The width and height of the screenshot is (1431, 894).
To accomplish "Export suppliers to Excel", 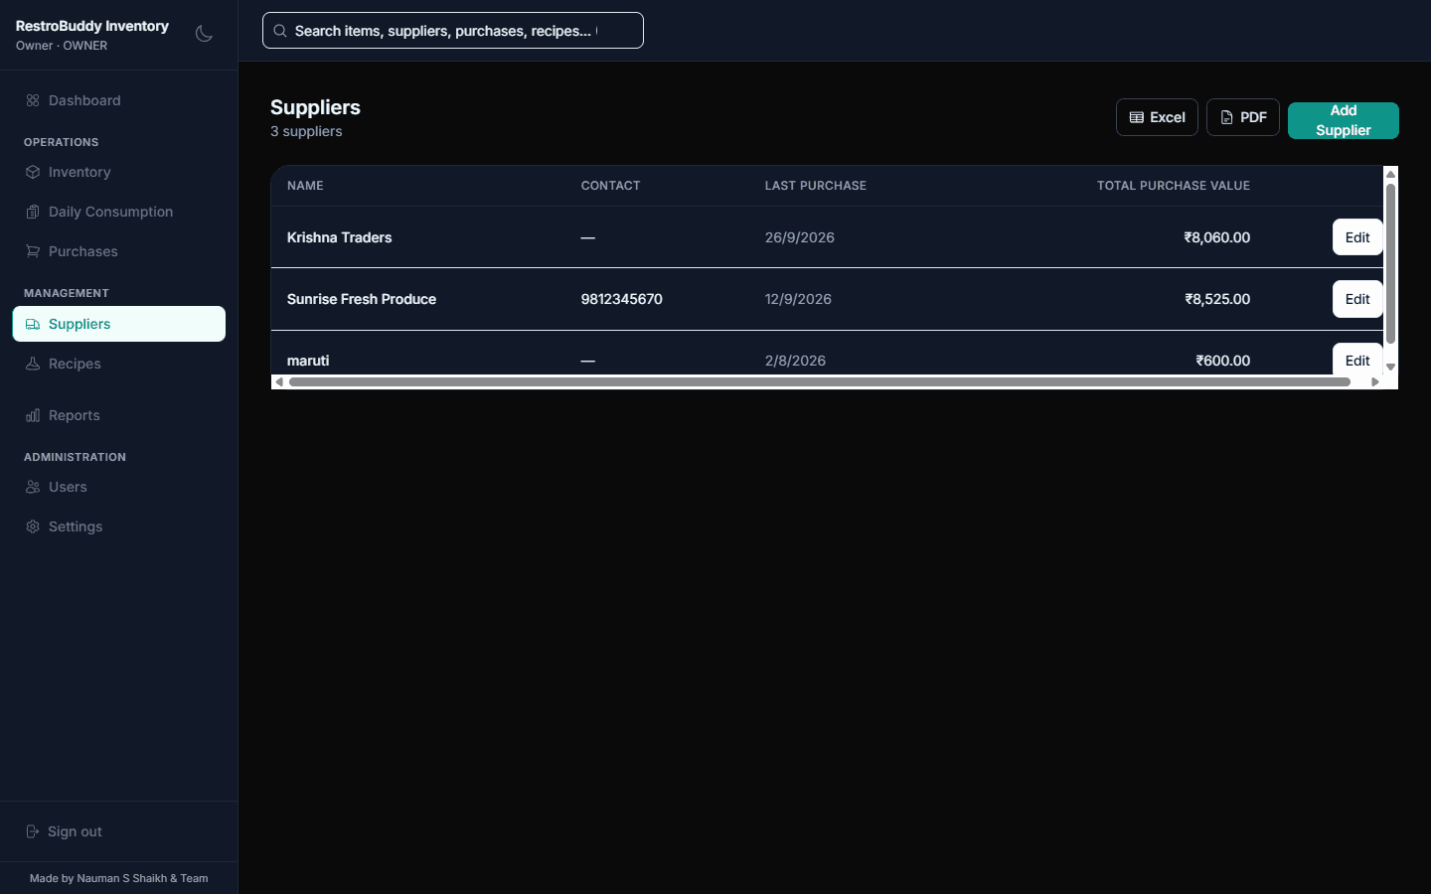I will pyautogui.click(x=1157, y=117).
